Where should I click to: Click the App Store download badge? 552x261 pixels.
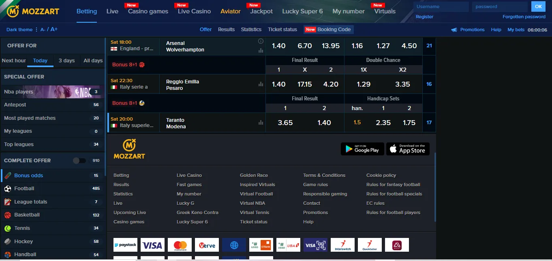click(x=408, y=149)
